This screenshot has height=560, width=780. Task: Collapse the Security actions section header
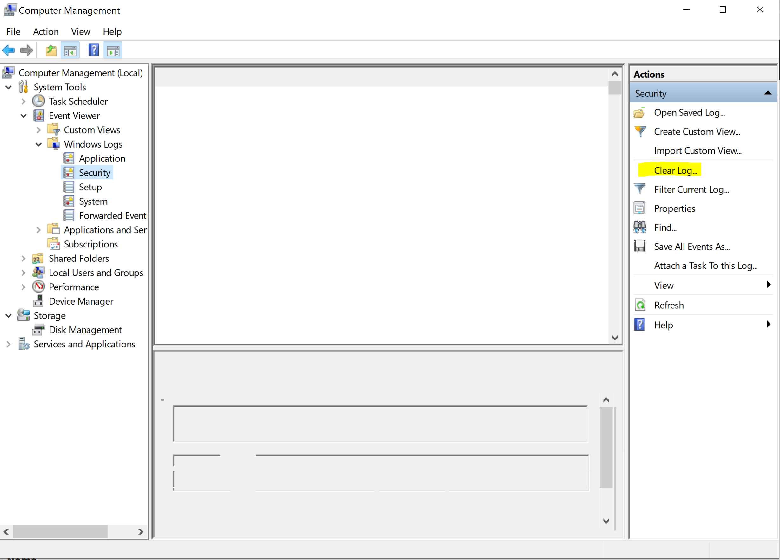coord(768,93)
